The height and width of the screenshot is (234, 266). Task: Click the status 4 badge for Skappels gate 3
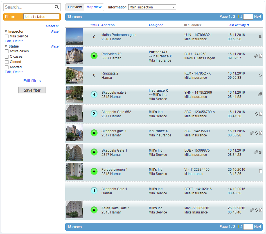coord(94,94)
